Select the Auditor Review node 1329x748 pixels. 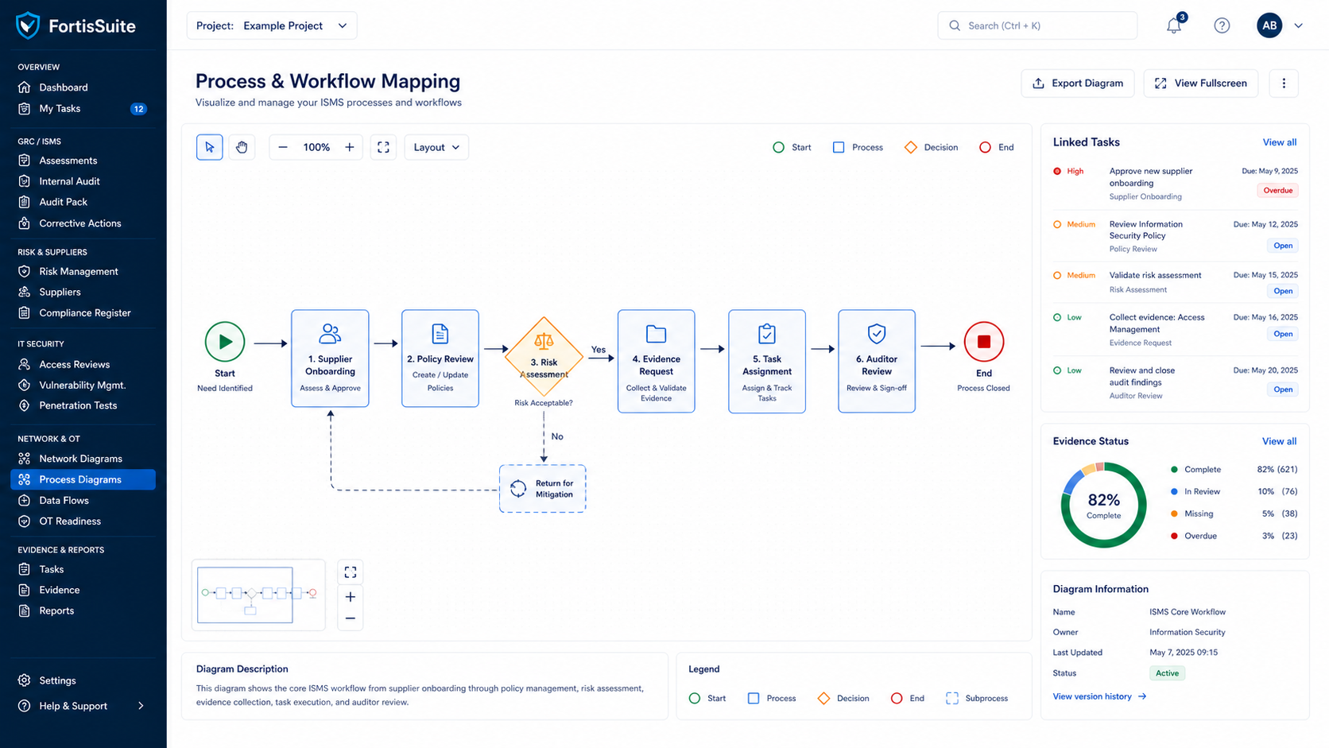point(877,361)
